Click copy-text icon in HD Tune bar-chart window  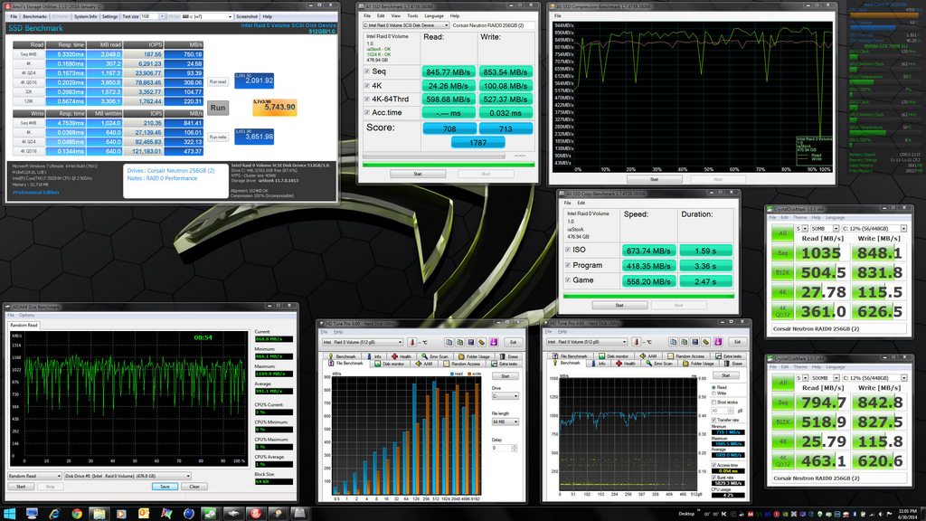pyautogui.click(x=449, y=342)
